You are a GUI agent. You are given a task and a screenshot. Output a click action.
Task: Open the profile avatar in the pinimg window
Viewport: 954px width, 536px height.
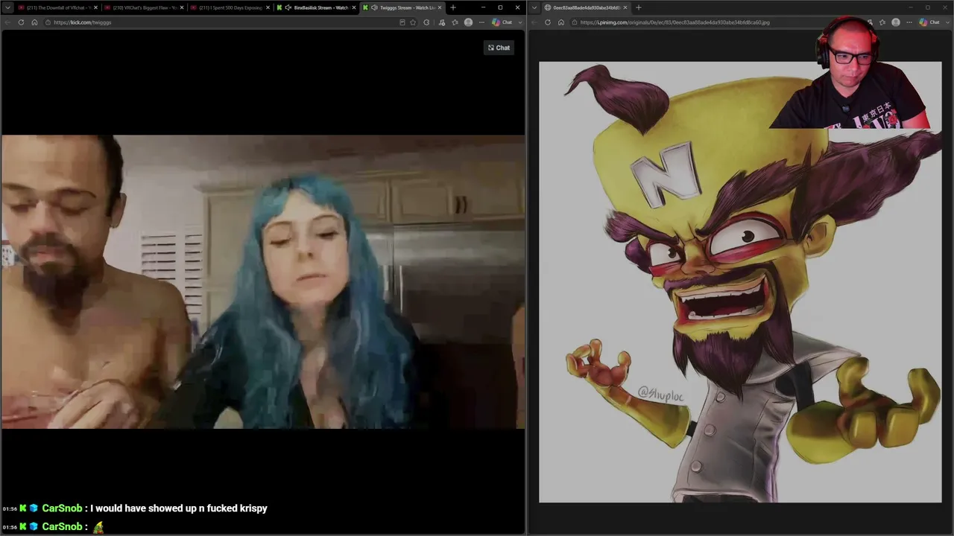[x=896, y=22]
